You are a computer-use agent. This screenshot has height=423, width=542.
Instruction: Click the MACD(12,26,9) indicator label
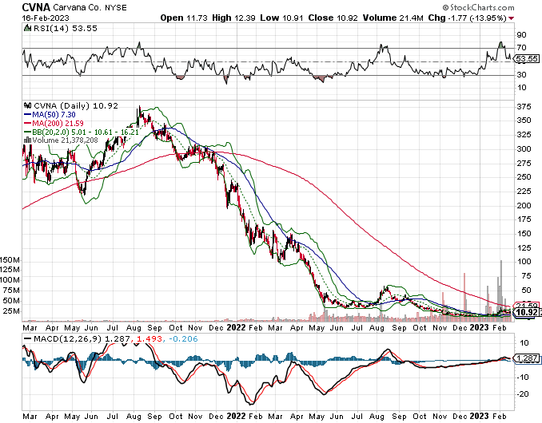(68, 339)
